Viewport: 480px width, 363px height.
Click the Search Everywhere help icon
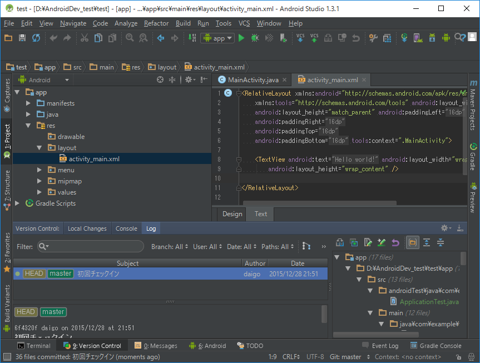[x=460, y=38]
